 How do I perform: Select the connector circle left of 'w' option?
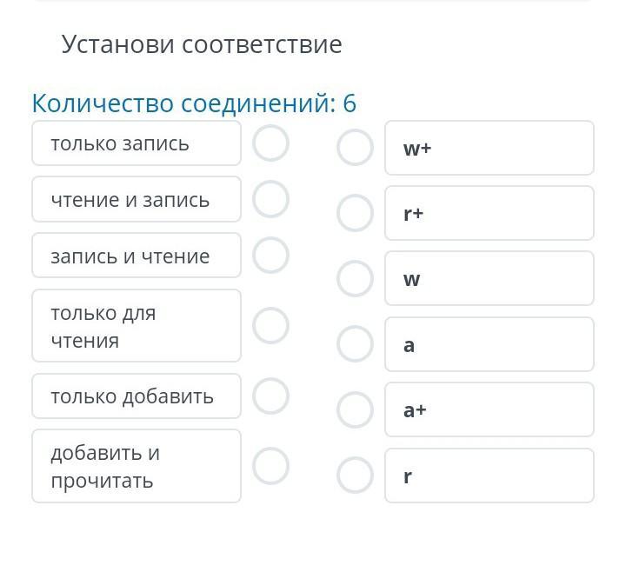(x=355, y=278)
